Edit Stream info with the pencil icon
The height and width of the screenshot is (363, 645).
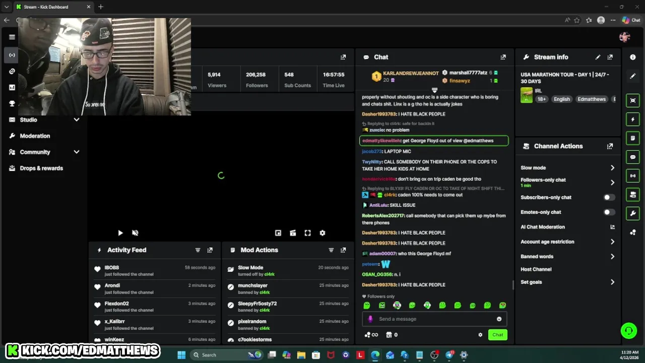click(x=598, y=57)
